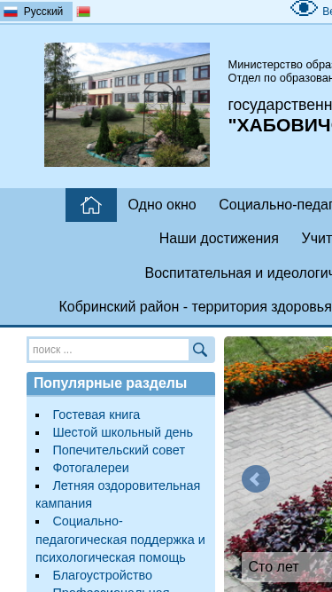Screen dimensions: 332x592
Task: Select the Belarusian flag language icon
Action: [x=83, y=12]
